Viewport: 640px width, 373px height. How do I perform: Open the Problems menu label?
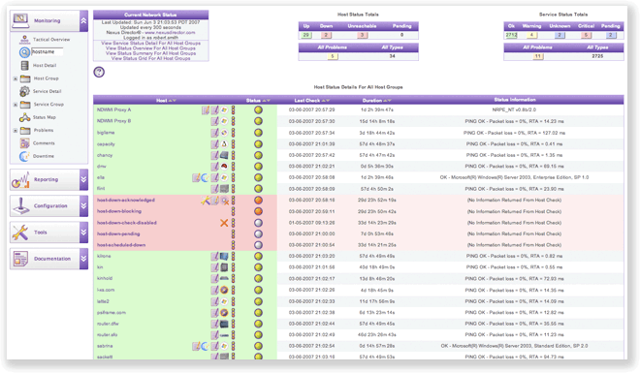[x=44, y=131]
